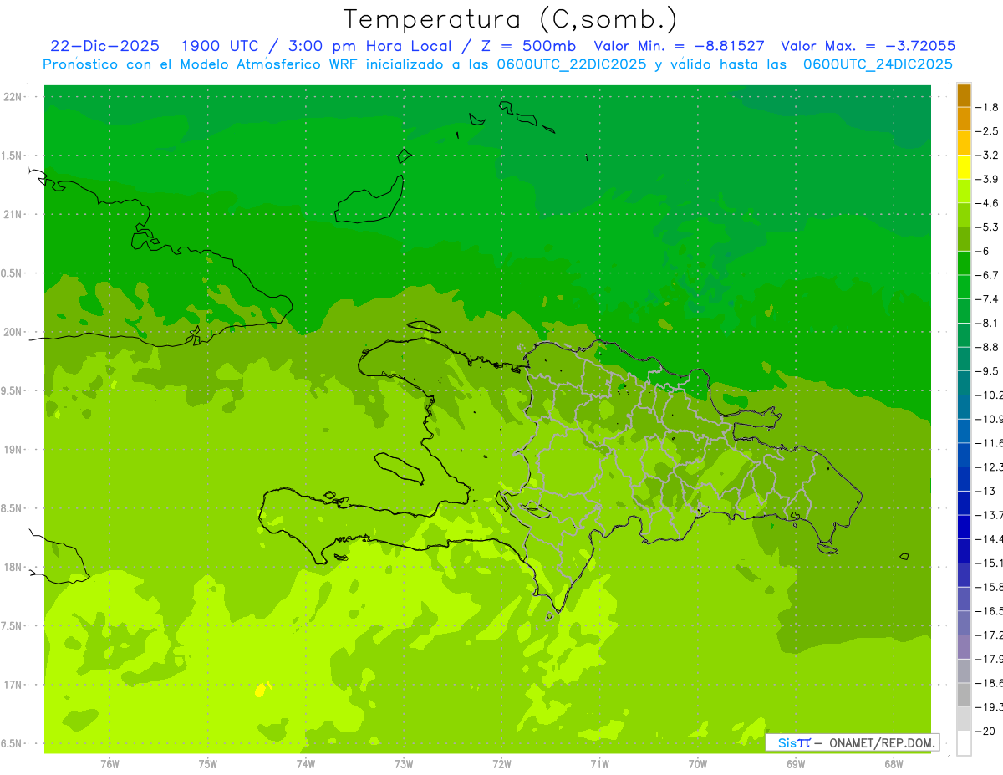The height and width of the screenshot is (775, 1003).
Task: Click the "-2.5" colorbar value
Action: point(988,131)
